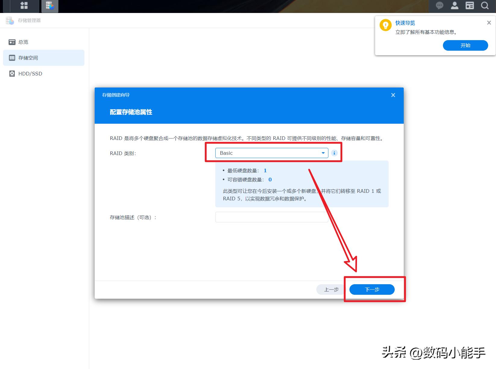Open the user account options icon
496x369 pixels.
[x=454, y=5]
